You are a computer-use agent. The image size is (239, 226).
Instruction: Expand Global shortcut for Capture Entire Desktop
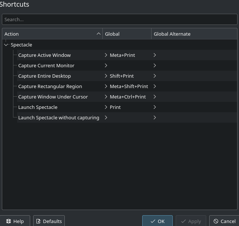pos(106,76)
